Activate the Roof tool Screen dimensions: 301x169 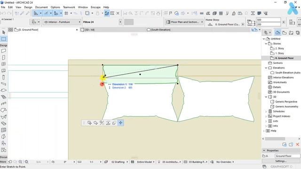coord(4,110)
